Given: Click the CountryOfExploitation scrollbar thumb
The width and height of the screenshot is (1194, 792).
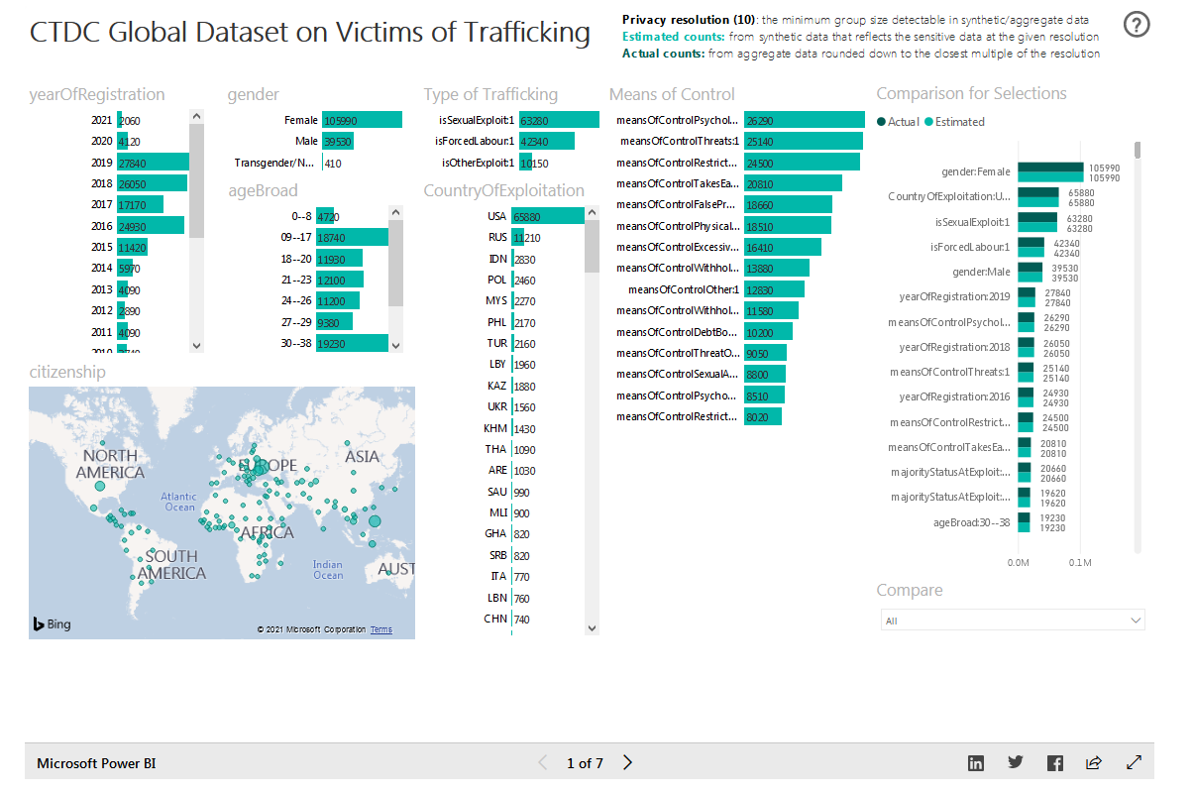Looking at the screenshot, I should [593, 246].
